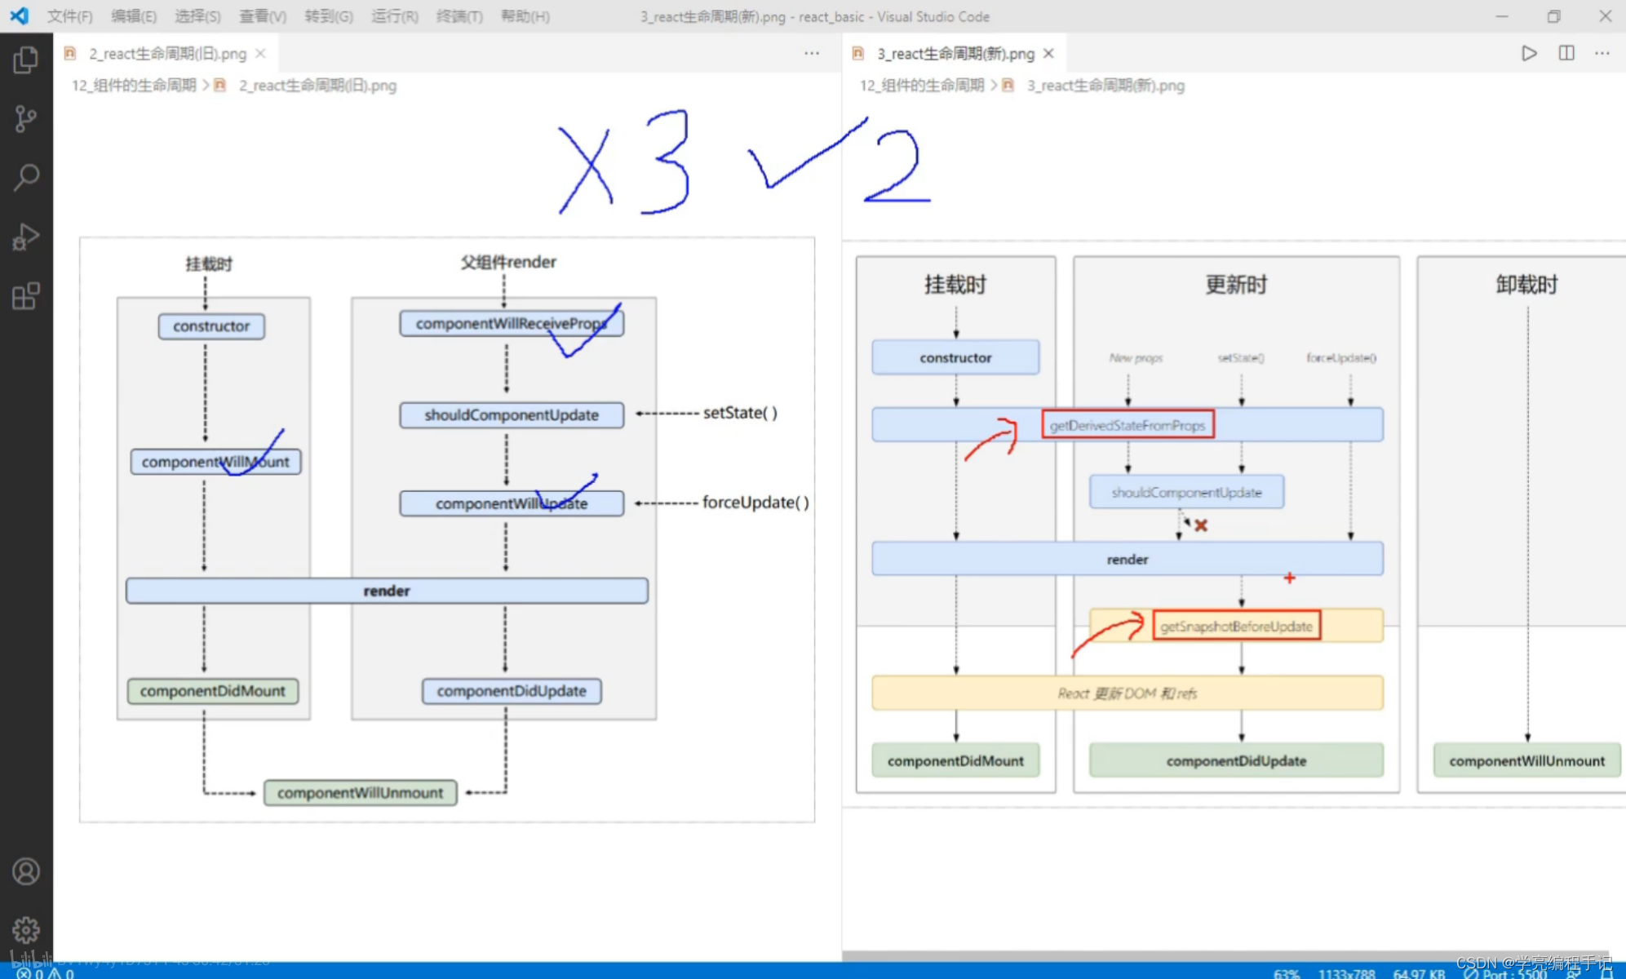1626x979 pixels.
Task: Open the Extensions view
Action: click(x=25, y=296)
